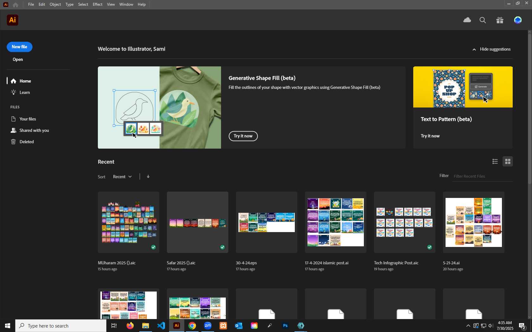Open the File menu

pyautogui.click(x=31, y=4)
